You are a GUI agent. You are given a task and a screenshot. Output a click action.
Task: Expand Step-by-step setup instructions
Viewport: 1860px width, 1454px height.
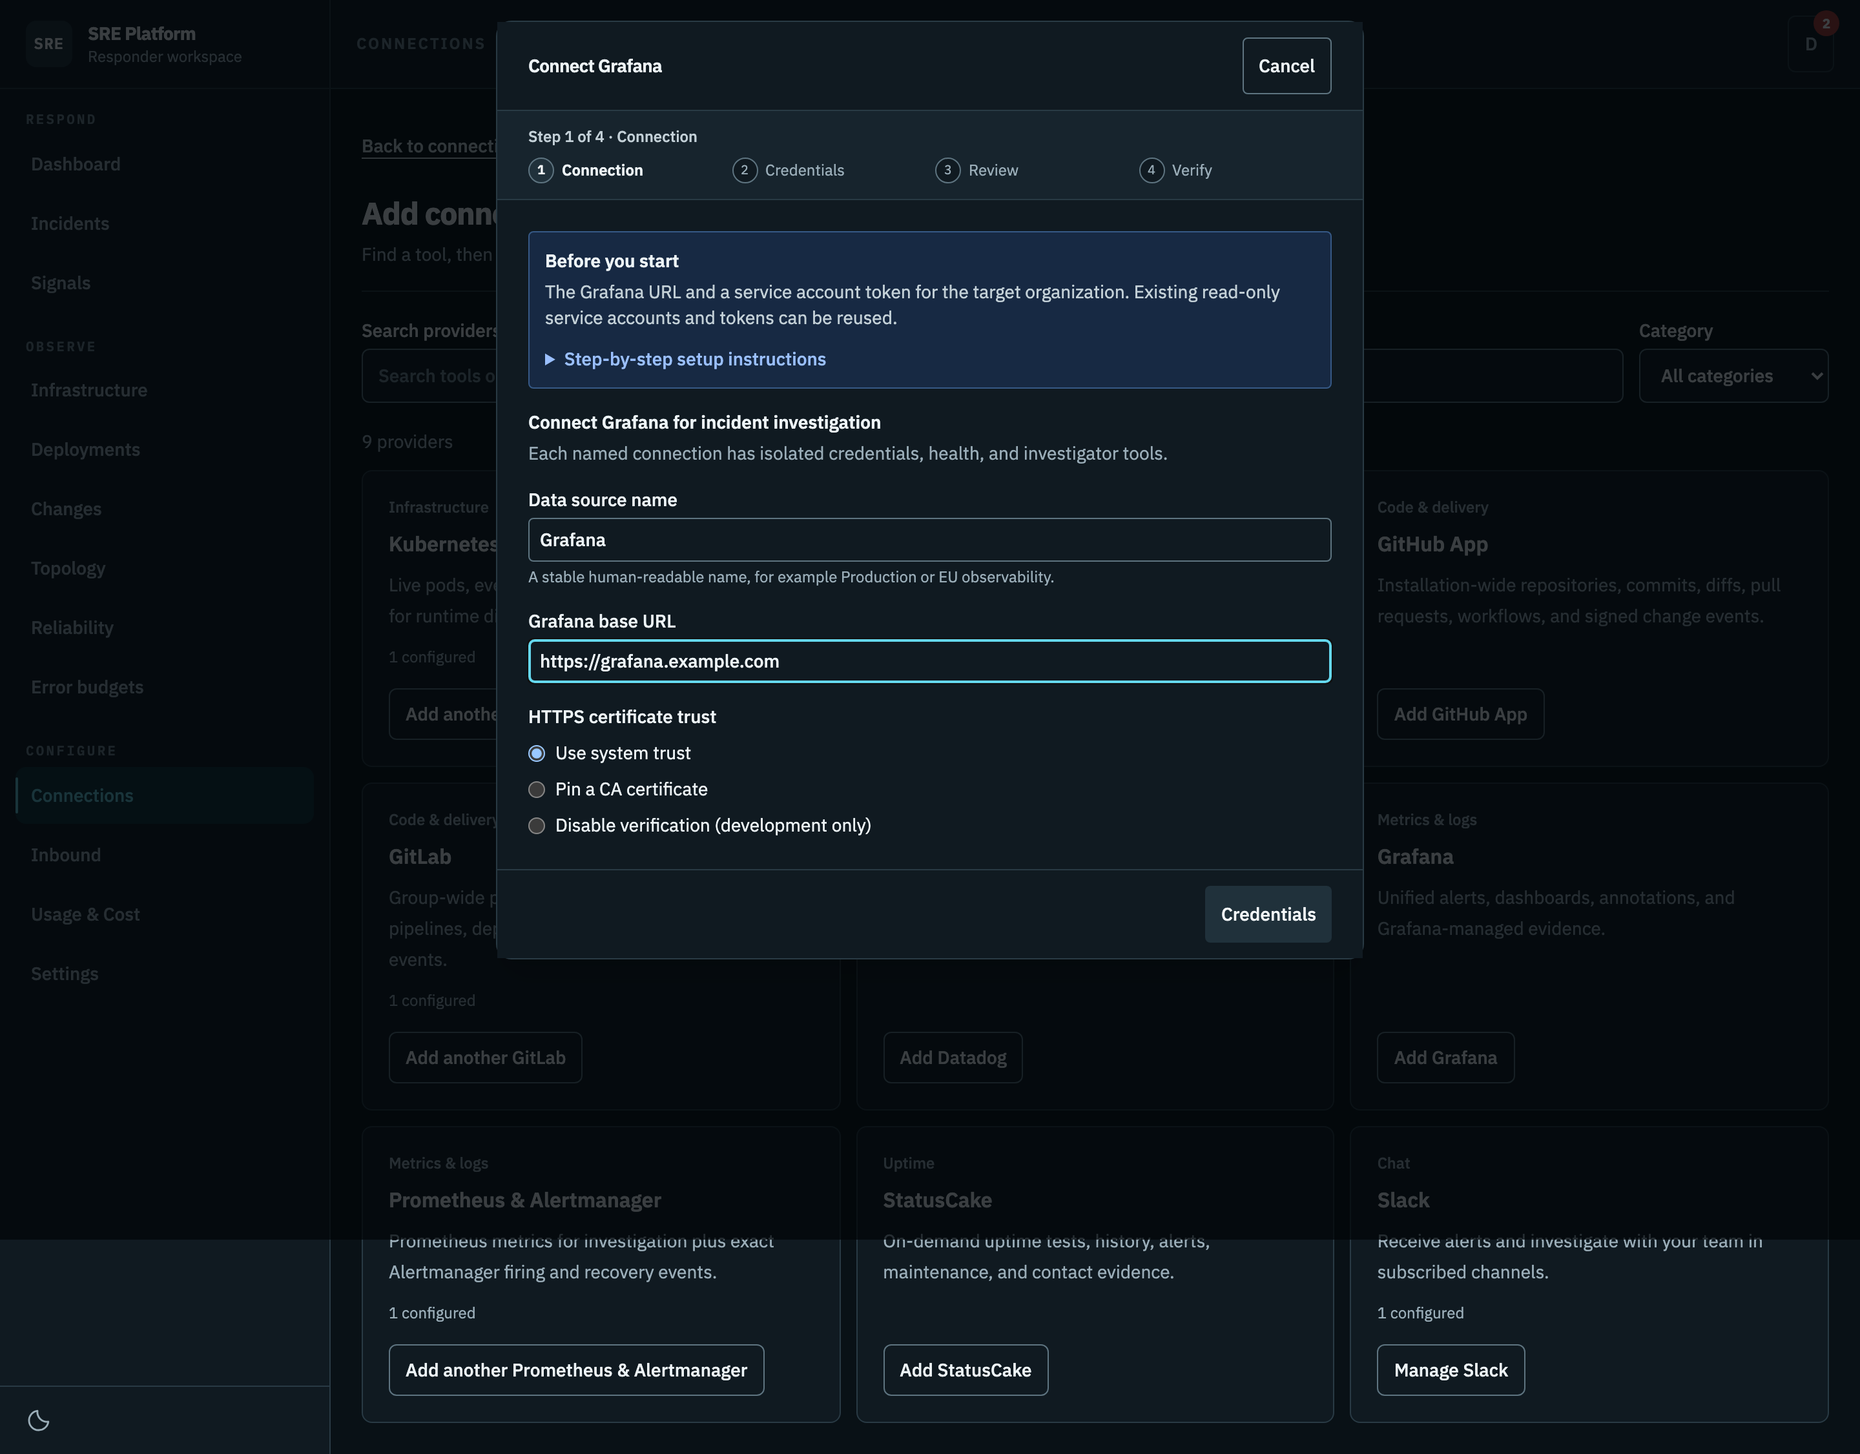(x=686, y=359)
